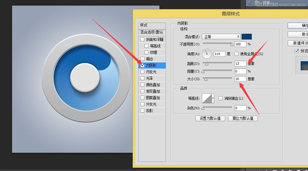Toggle the 预览 preview checkbox
This screenshot has width=308, height=171.
[297, 51]
